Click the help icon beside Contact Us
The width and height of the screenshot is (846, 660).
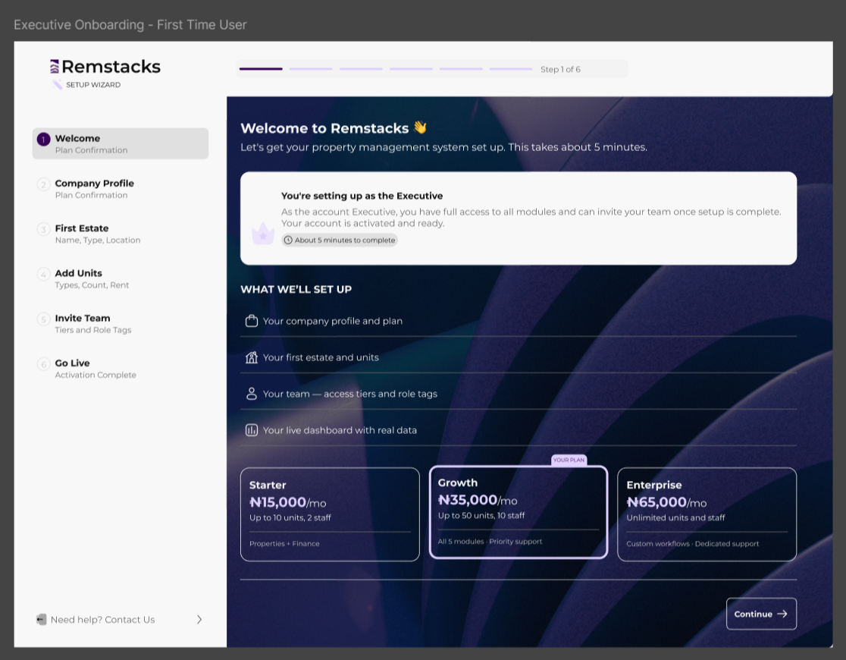coord(42,620)
